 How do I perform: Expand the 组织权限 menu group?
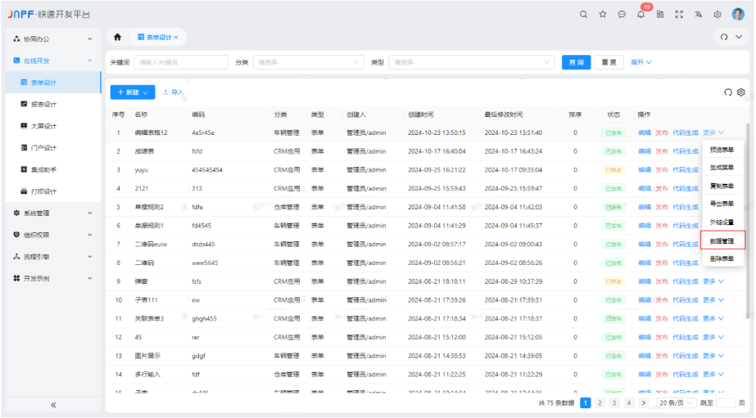pos(53,235)
